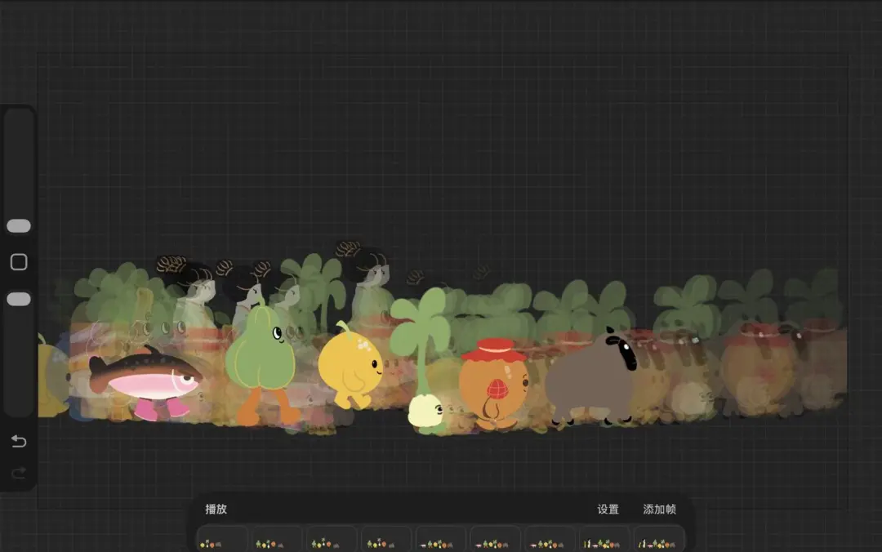Select the first frame thumbnail in the timeline
Viewport: 882px width, 552px height.
pos(222,540)
